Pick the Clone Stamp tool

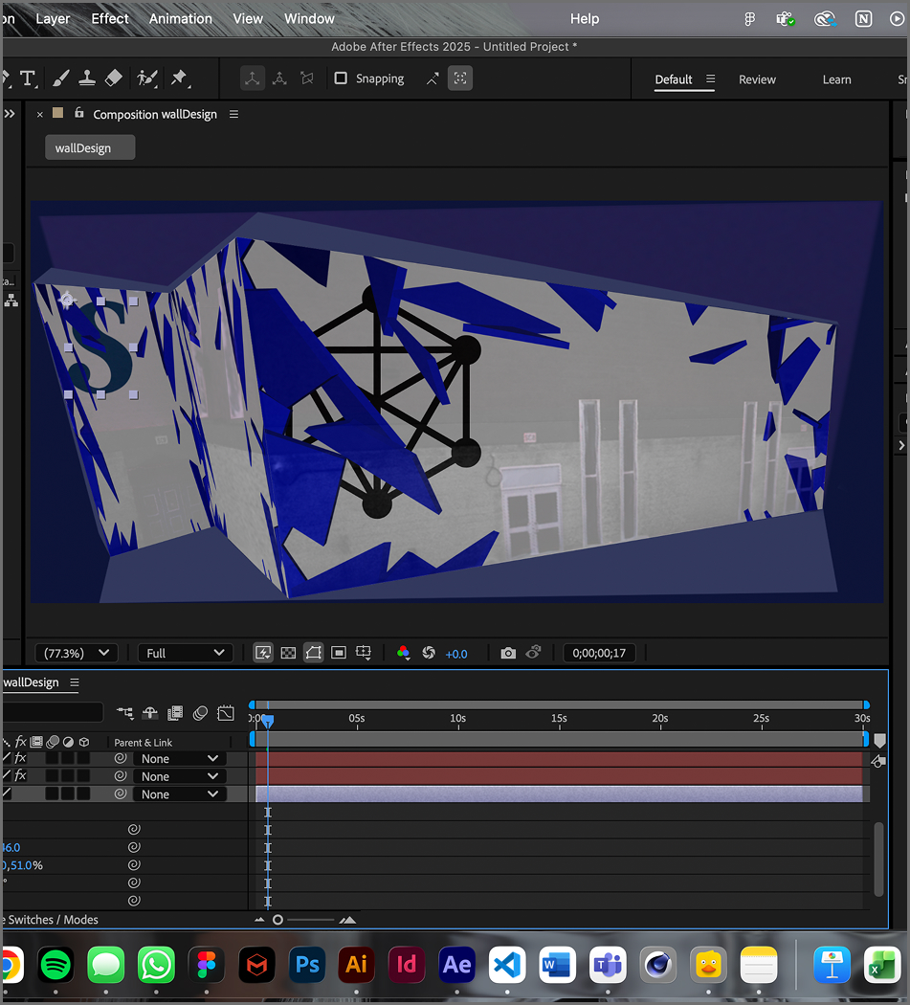click(x=87, y=78)
